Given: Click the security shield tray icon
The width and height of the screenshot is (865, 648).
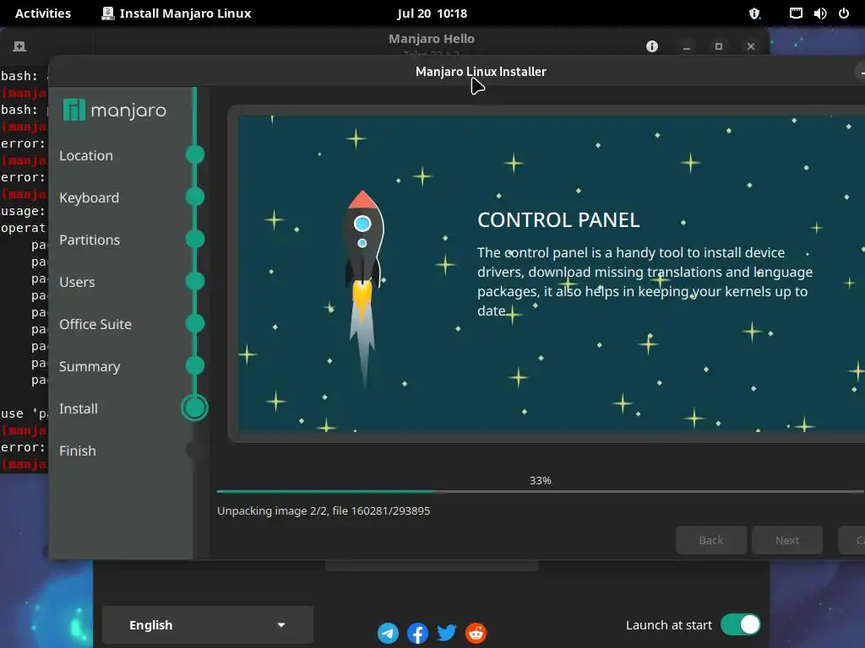Looking at the screenshot, I should pos(754,13).
